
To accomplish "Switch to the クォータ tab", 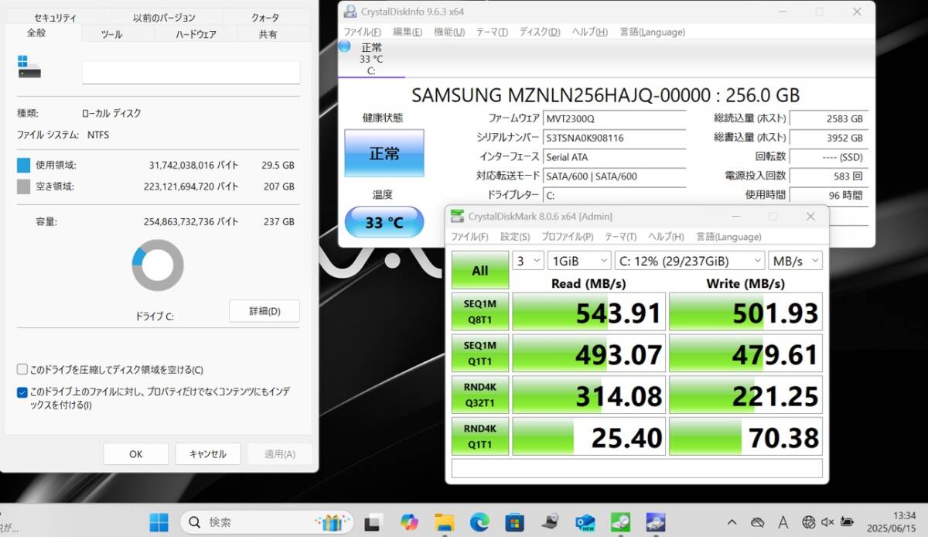I will point(266,17).
